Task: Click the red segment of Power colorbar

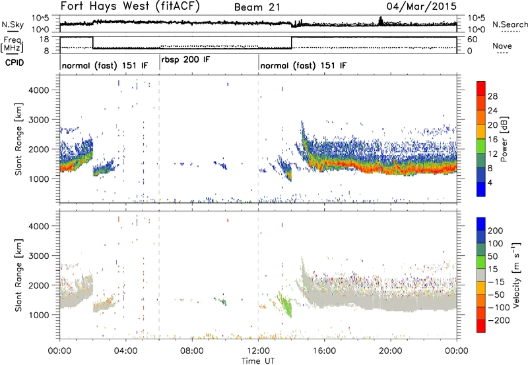Action: [x=481, y=88]
